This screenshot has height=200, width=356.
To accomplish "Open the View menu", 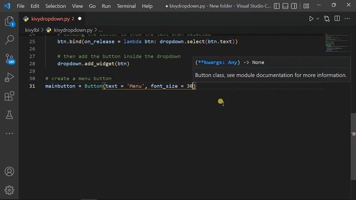I will click(x=77, y=6).
